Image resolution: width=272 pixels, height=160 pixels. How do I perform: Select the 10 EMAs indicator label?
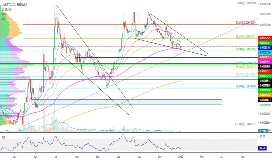(x=6, y=9)
